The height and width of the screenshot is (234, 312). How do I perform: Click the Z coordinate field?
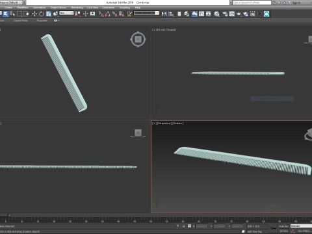(x=237, y=226)
